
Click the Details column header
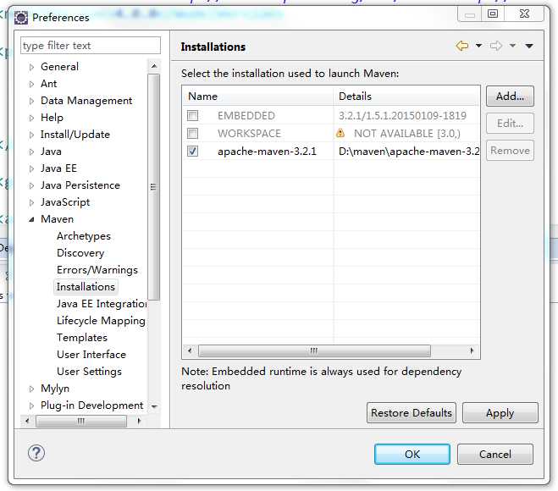click(x=406, y=96)
